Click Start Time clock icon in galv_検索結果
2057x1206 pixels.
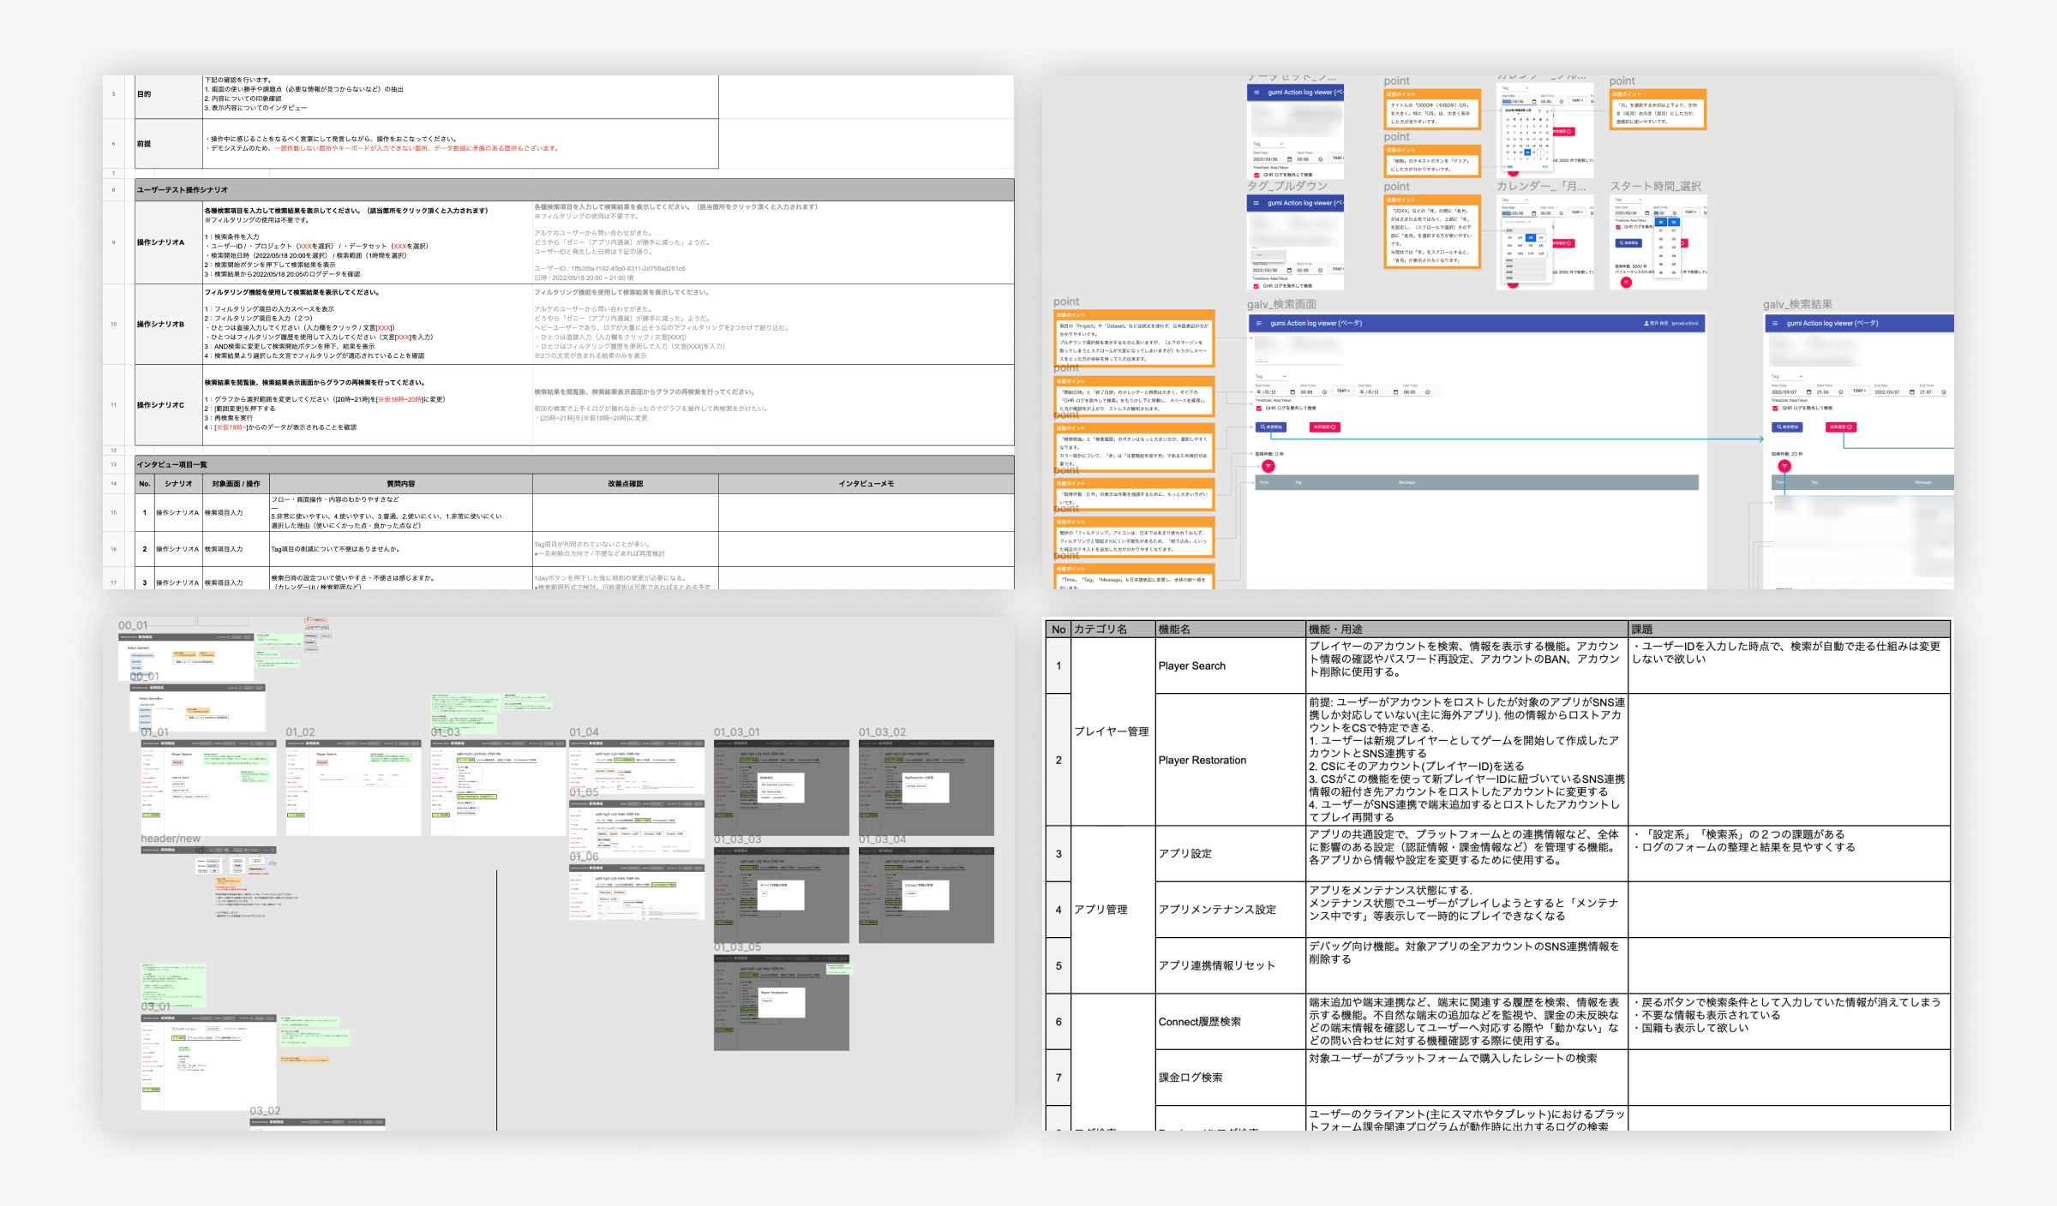[1841, 391]
